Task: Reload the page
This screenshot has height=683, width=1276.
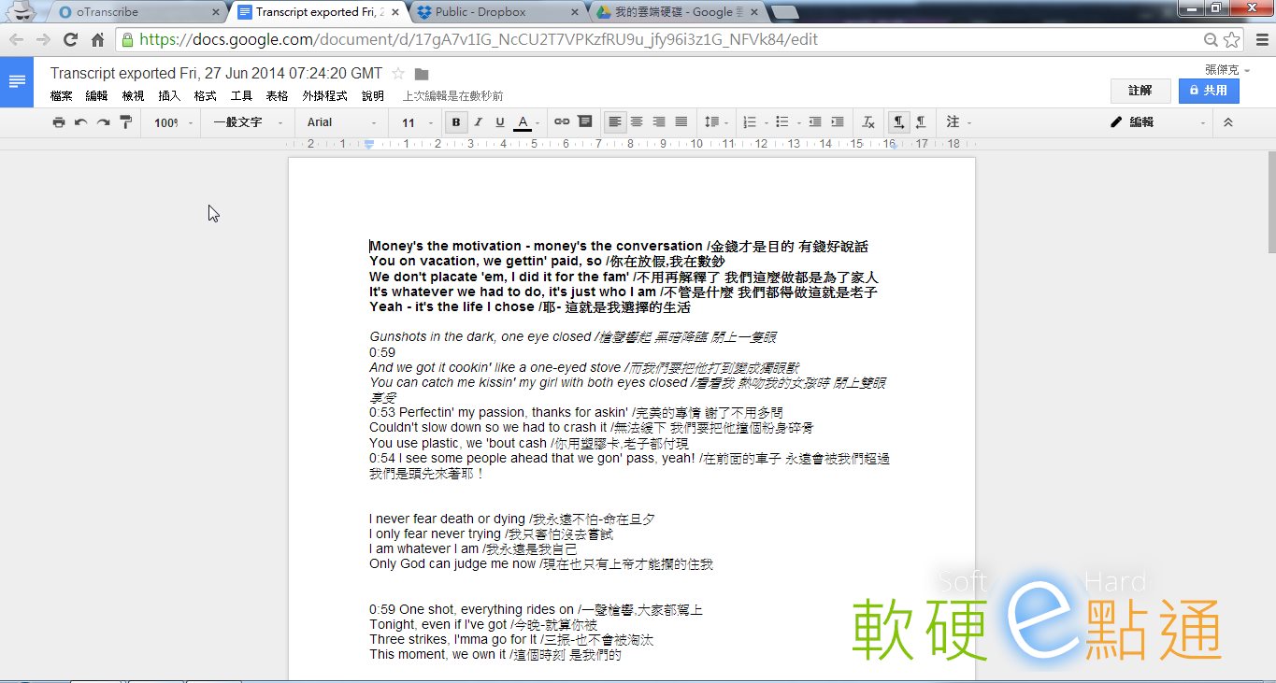Action: (x=70, y=40)
